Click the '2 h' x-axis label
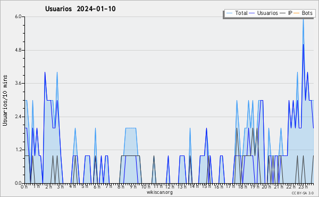319x197 pixels. tap(48, 186)
